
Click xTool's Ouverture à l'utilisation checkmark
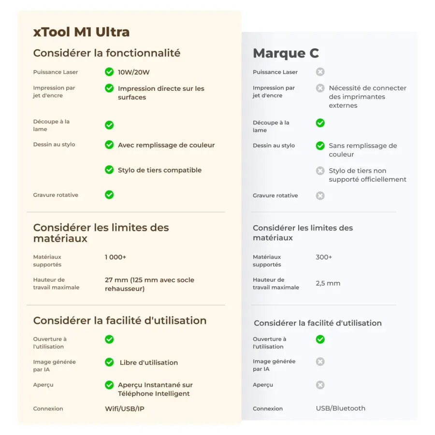(109, 339)
